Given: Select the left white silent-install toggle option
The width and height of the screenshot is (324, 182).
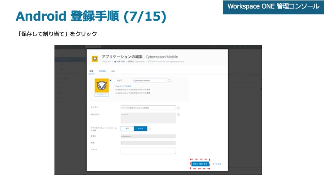Looking at the screenshot, I should (x=127, y=129).
